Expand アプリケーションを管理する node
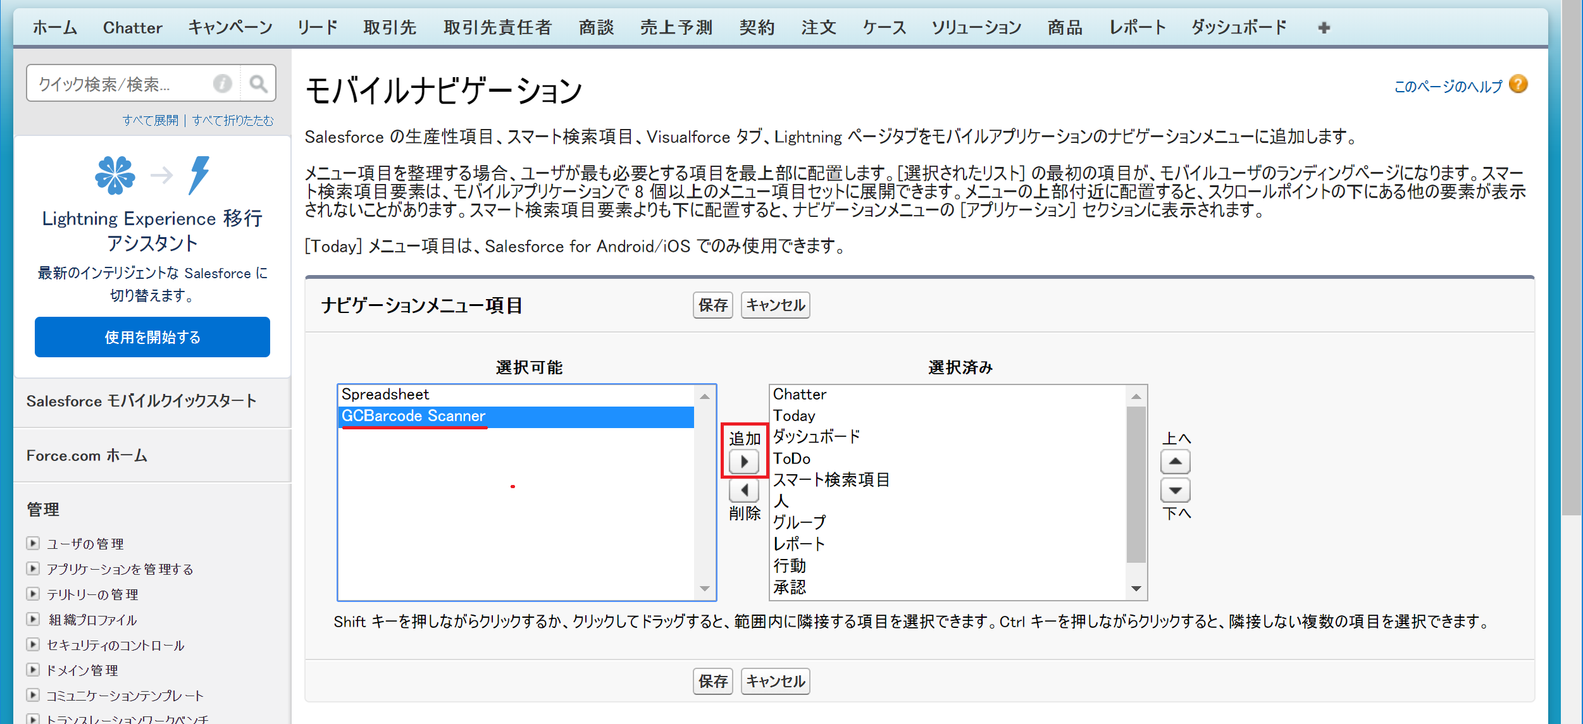The height and width of the screenshot is (724, 1583). (x=33, y=568)
